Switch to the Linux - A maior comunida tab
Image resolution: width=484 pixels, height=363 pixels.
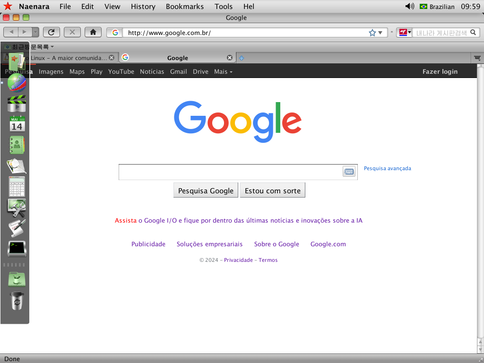point(69,58)
